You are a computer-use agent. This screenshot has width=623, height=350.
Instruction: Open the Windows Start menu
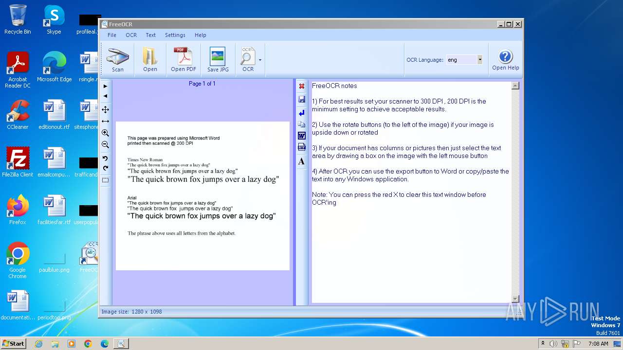[x=14, y=343]
